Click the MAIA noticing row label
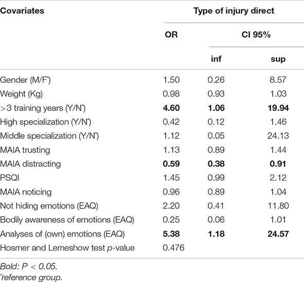Viewport: 304px width, 282px height. [x=26, y=192]
